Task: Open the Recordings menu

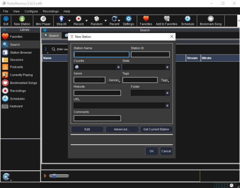Action: [51, 11]
